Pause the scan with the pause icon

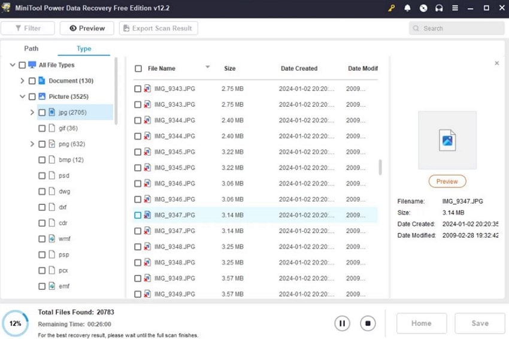pyautogui.click(x=342, y=323)
